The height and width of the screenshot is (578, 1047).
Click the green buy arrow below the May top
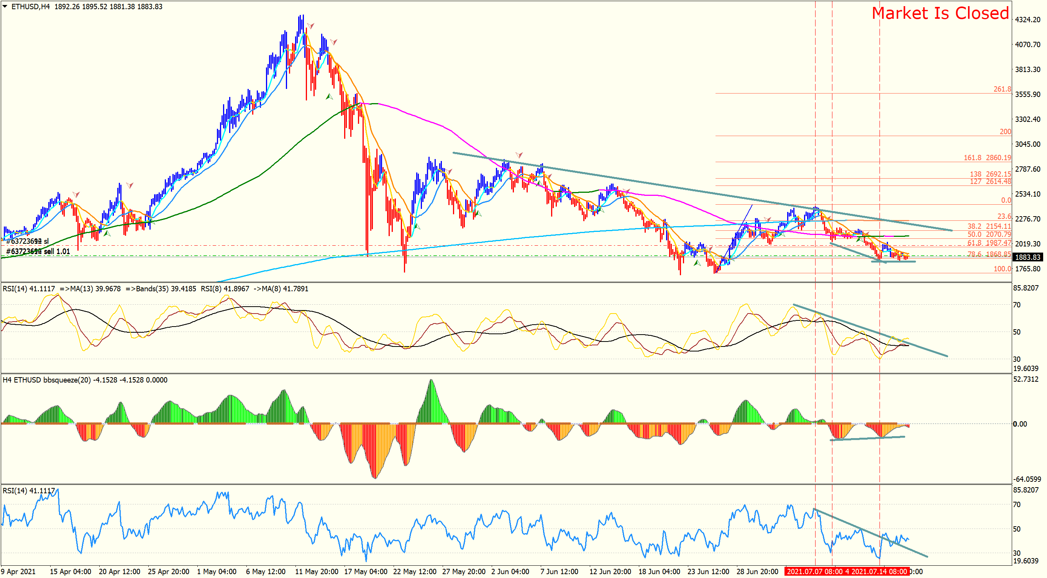coord(329,97)
